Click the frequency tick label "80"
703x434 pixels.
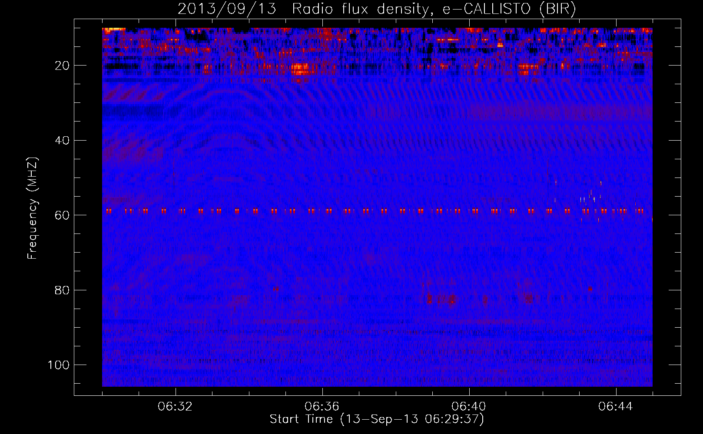coord(62,290)
